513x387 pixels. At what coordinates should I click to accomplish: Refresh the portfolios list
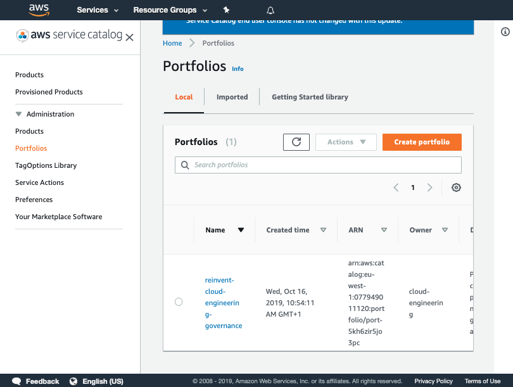296,142
